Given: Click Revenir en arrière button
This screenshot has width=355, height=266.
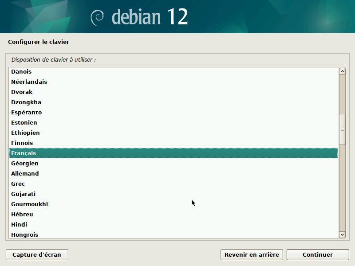Looking at the screenshot, I should (252, 254).
